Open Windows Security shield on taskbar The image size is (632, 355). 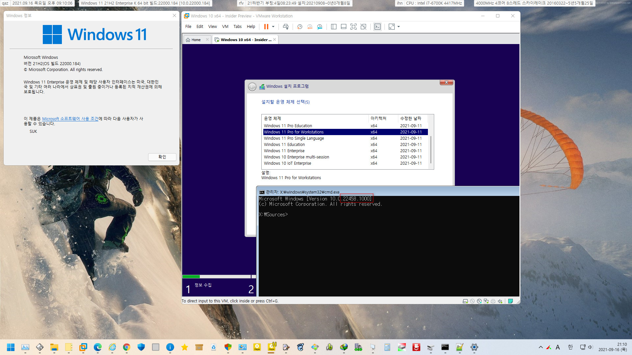pos(141,347)
